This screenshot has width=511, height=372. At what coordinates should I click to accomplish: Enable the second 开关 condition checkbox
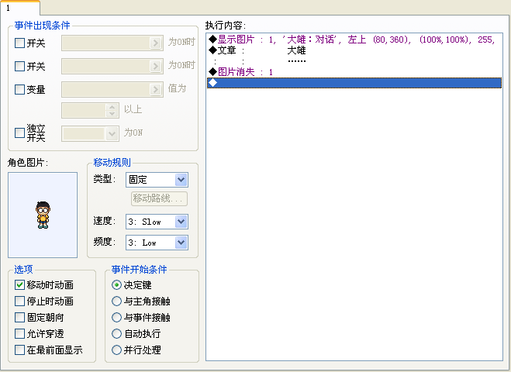(x=19, y=67)
